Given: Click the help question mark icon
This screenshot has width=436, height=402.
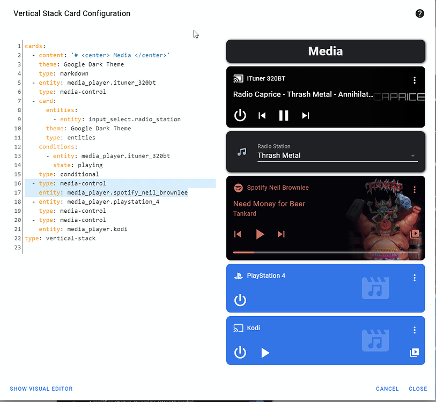Looking at the screenshot, I should 419,13.
